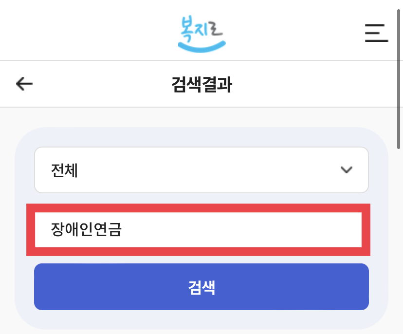The image size is (403, 334).
Task: Click the search submit button
Action: (201, 287)
